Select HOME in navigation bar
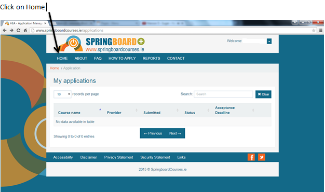325x192 pixels. click(x=62, y=59)
